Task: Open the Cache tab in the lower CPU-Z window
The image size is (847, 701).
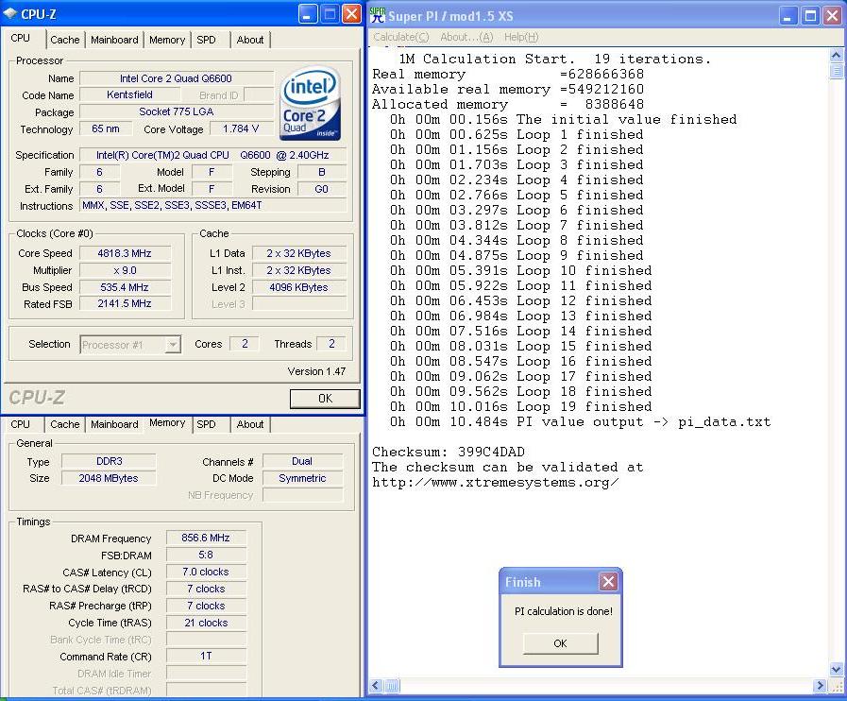Action: tap(65, 424)
